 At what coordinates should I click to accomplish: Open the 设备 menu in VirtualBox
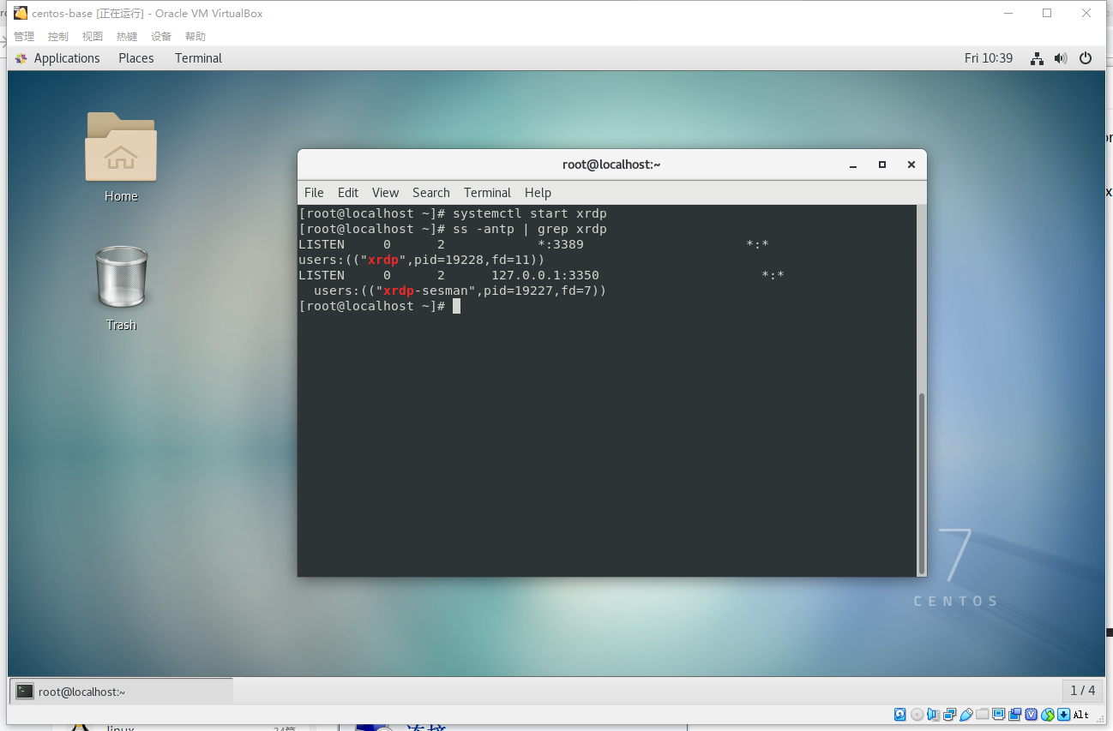point(160,36)
